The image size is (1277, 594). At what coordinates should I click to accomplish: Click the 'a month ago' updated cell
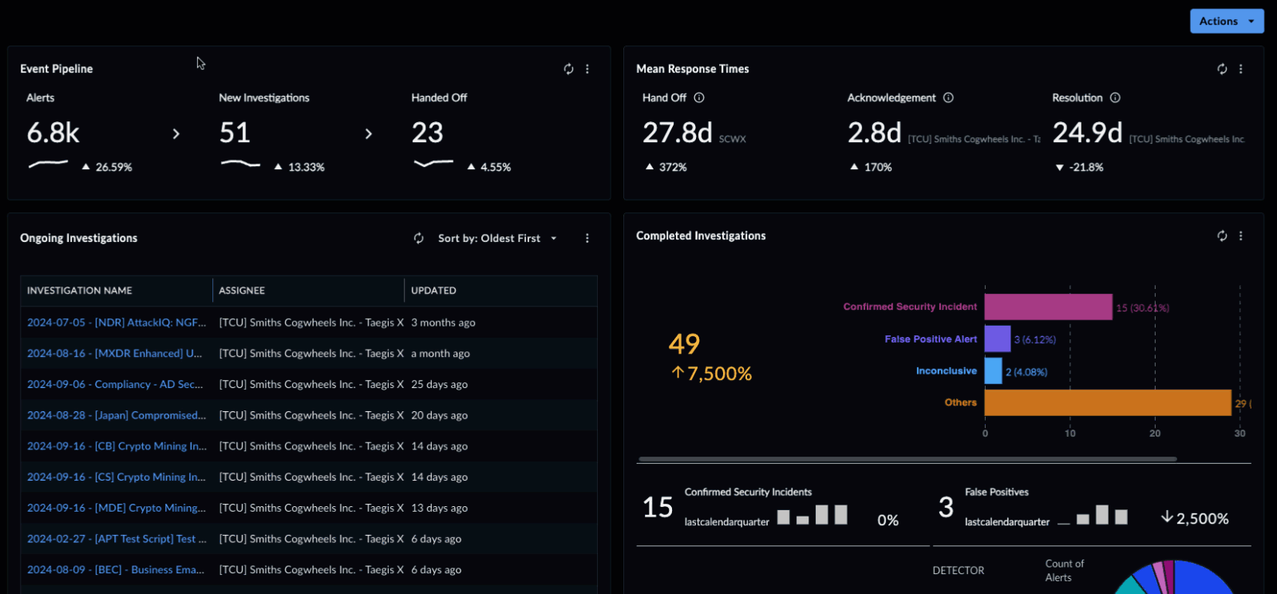pyautogui.click(x=441, y=354)
